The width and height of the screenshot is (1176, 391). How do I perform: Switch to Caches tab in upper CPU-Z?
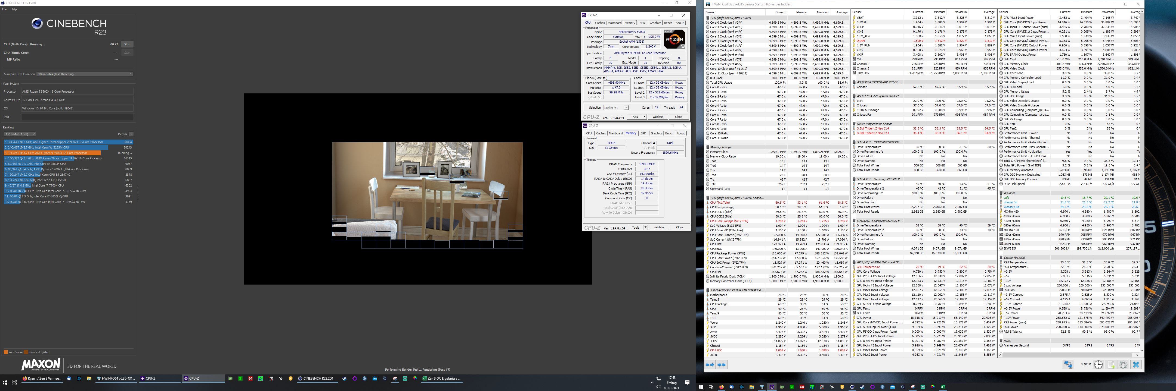(x=600, y=23)
